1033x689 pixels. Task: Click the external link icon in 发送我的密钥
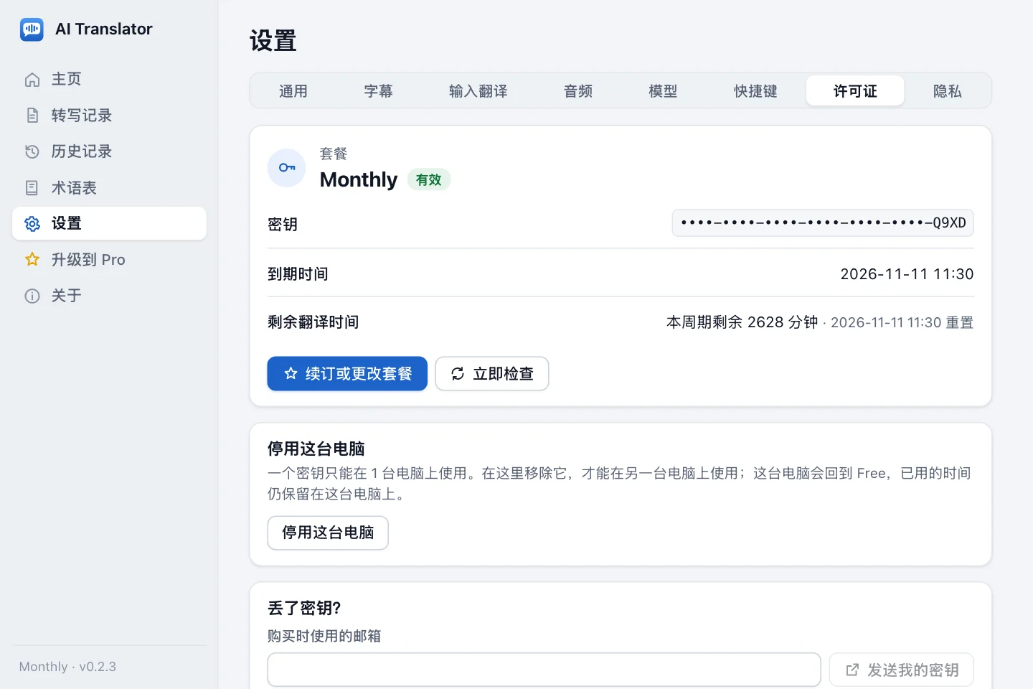(852, 670)
